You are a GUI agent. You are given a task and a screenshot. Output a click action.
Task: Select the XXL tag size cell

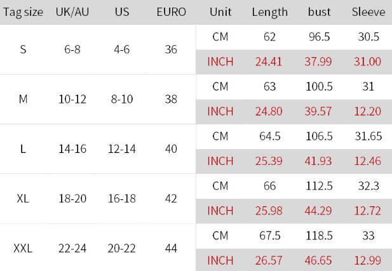[23, 249]
